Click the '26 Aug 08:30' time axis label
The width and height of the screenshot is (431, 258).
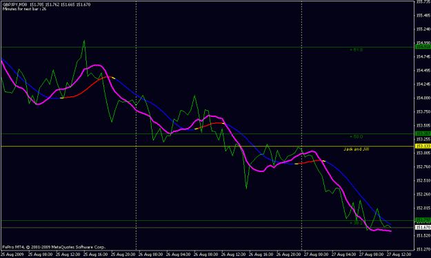tap(206, 254)
